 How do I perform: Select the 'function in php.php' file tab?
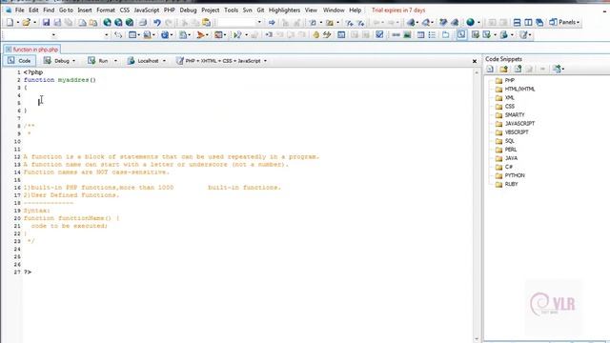click(x=31, y=50)
